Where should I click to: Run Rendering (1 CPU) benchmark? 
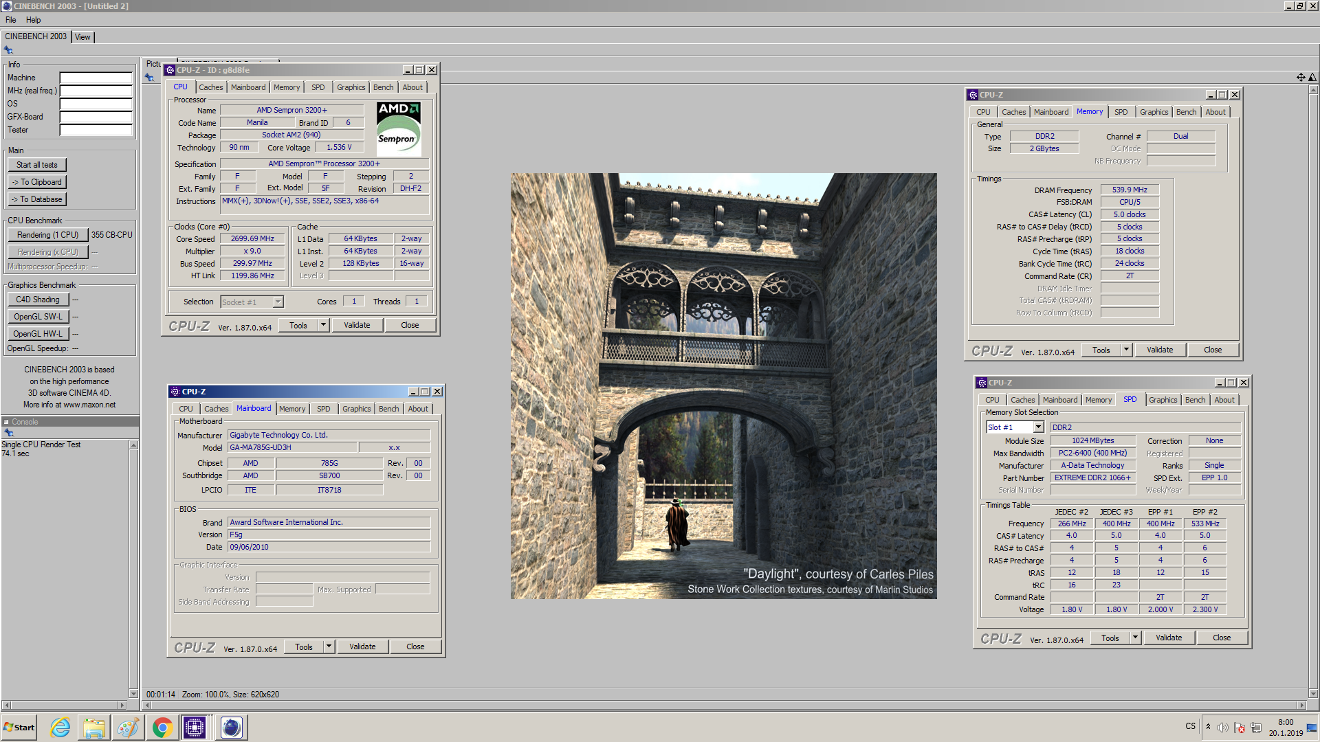pos(47,235)
